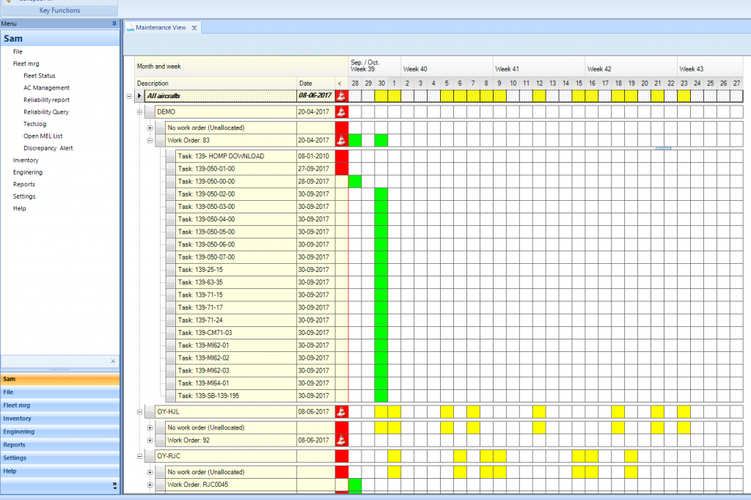Collapse the All aircrafts tree node
Image resolution: width=751 pixels, height=500 pixels.
(x=129, y=96)
